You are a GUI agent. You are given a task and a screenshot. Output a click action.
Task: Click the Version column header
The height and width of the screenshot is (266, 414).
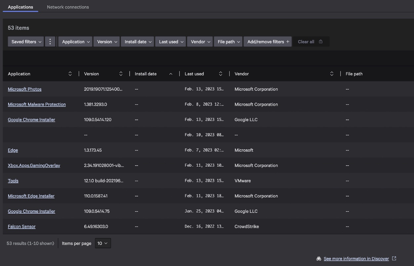91,74
